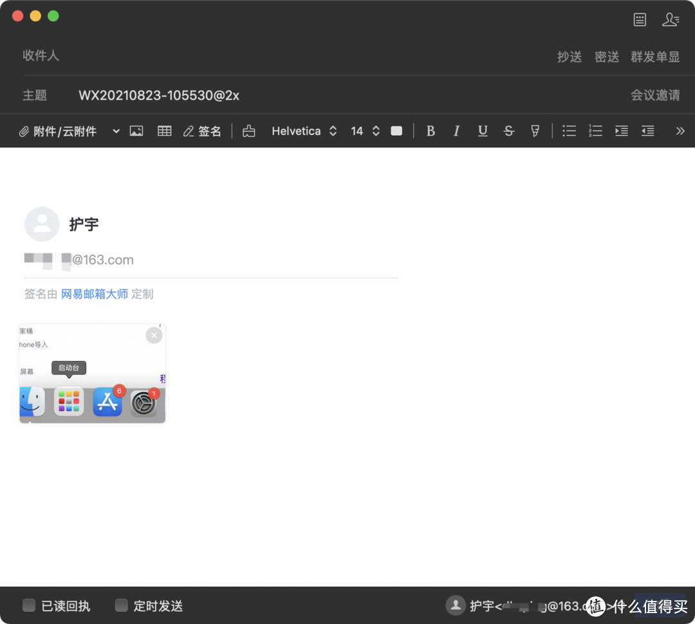Apply italic formatting

[x=456, y=131]
